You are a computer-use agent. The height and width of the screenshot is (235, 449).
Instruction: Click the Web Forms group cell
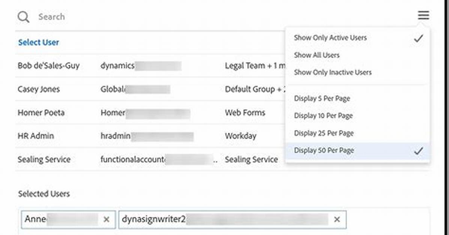[245, 113]
